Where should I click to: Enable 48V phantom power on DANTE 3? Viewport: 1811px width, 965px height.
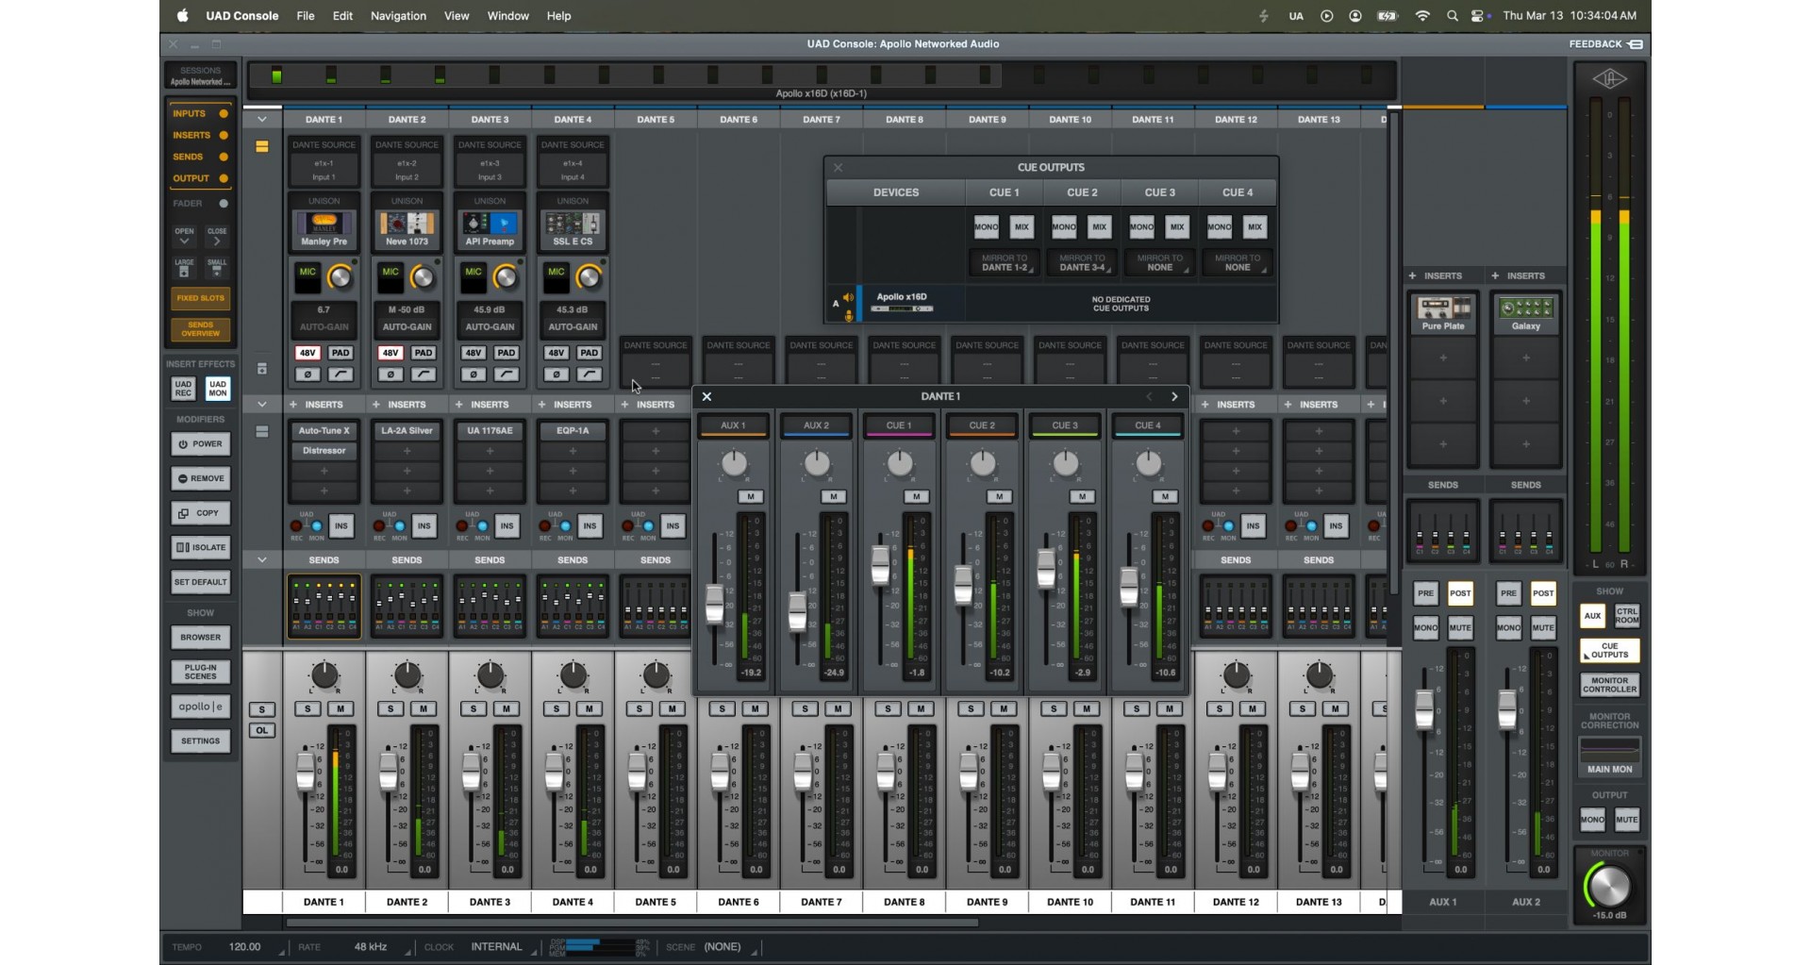[473, 353]
